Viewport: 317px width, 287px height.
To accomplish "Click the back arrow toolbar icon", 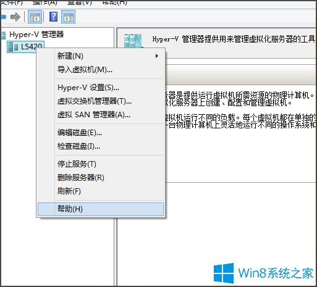I will click(x=4, y=17).
